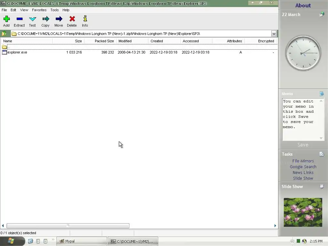Open the Help menu
Viewport: 328px width, 246px height.
(66, 10)
